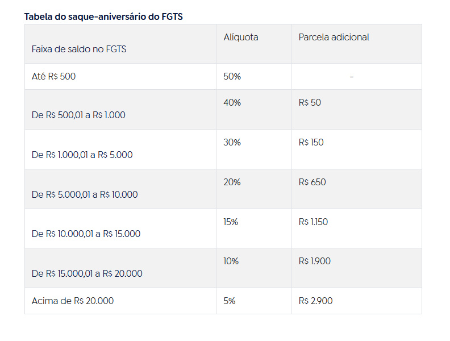Select 'De R$ 500,01 a R$ 1.000' cell
Screen dimensions: 450x341
coord(79,115)
